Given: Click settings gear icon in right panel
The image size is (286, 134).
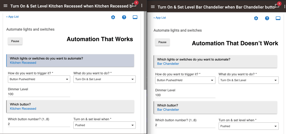Looking at the screenshot, I should (x=256, y=18).
